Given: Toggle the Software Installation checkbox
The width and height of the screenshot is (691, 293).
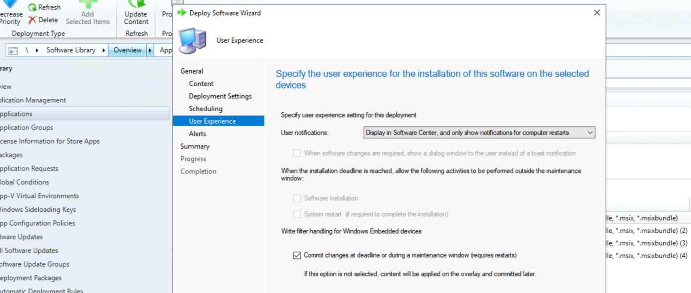Looking at the screenshot, I should point(297,198).
